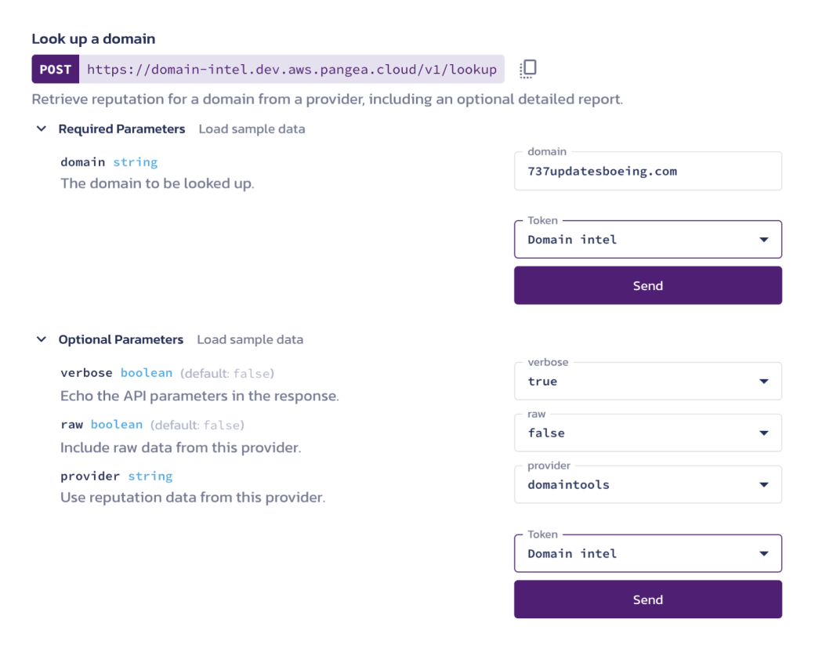815x652 pixels.
Task: Open the Token dropdown under Optional Parameters
Action: [x=647, y=554]
